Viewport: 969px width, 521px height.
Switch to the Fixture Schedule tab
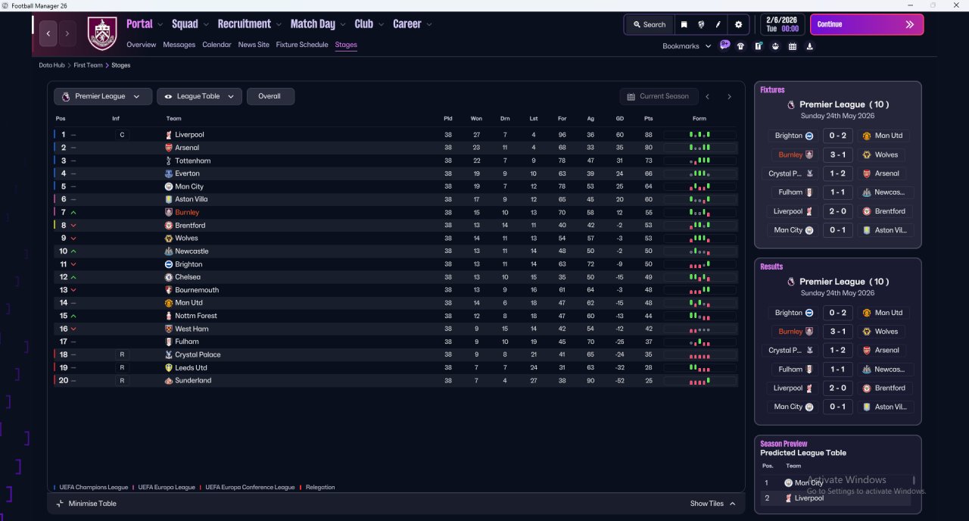[x=302, y=45]
